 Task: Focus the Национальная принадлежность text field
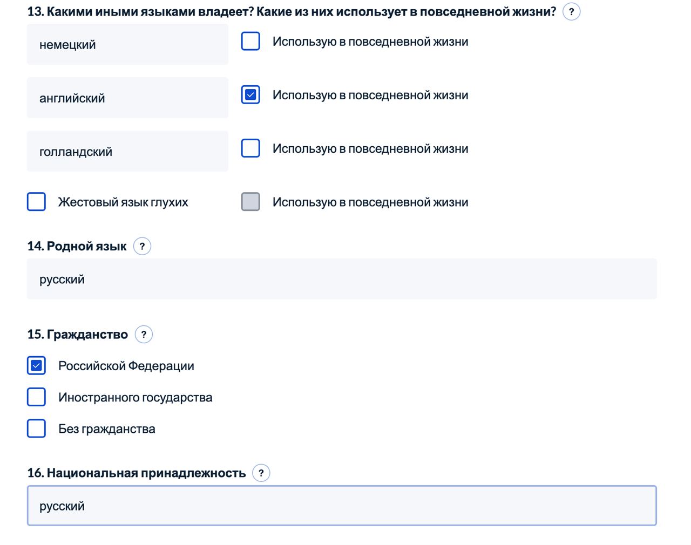(341, 506)
